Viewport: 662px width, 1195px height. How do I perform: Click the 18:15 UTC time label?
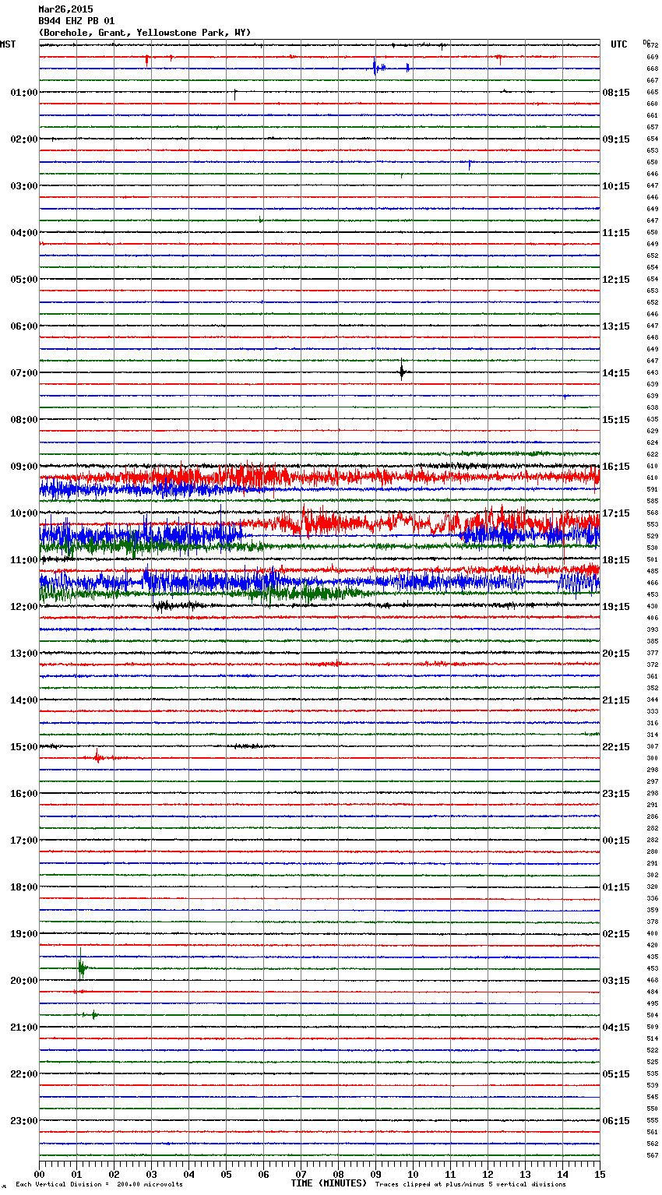(616, 560)
